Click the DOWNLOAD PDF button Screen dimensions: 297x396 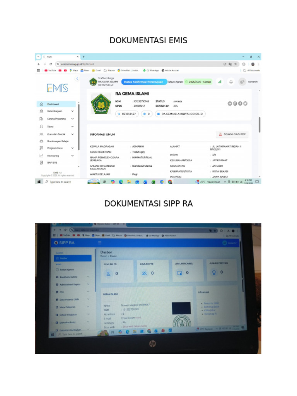(x=232, y=134)
